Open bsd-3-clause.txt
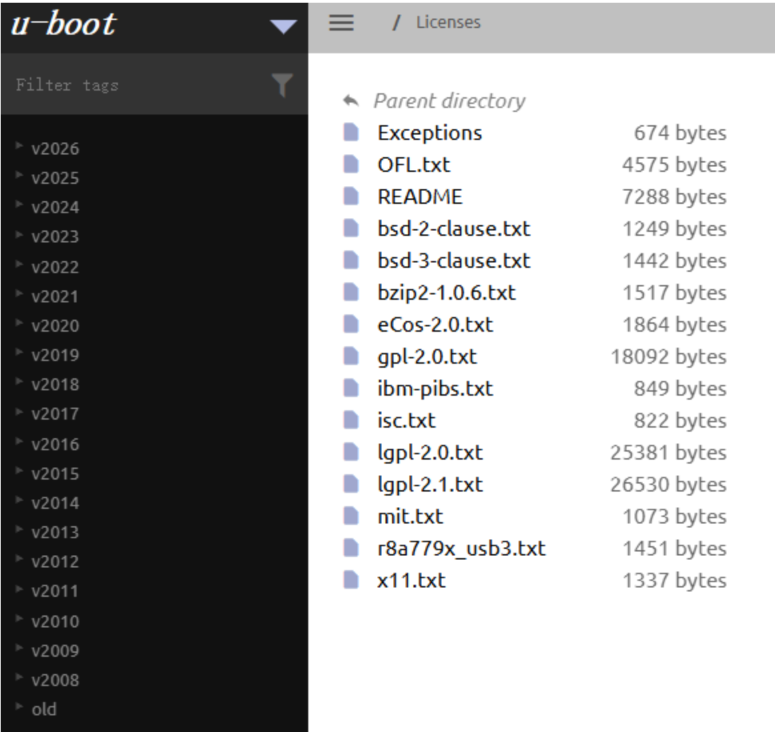This screenshot has height=732, width=775. (x=453, y=260)
